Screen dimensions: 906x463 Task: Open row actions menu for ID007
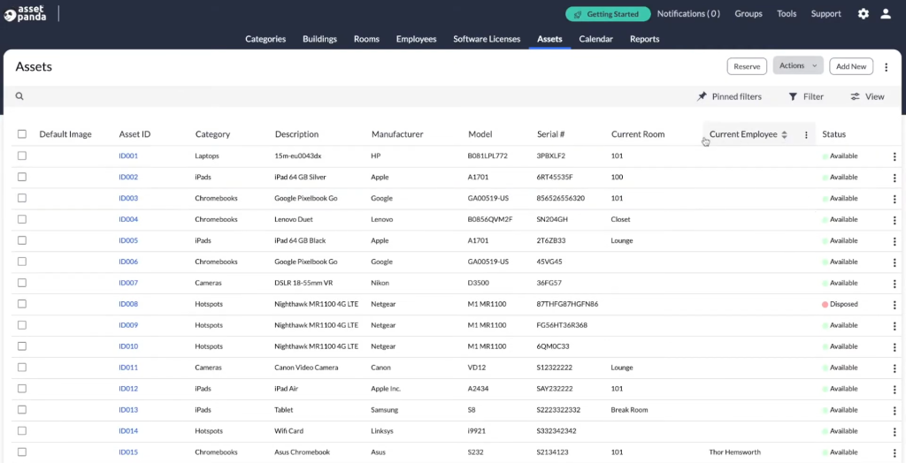(894, 284)
